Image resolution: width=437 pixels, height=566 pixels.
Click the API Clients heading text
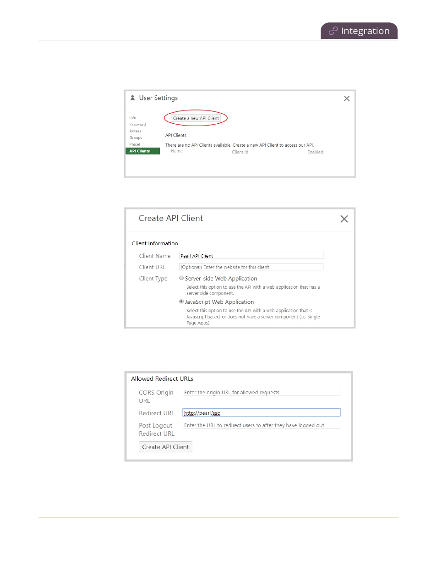tap(176, 135)
